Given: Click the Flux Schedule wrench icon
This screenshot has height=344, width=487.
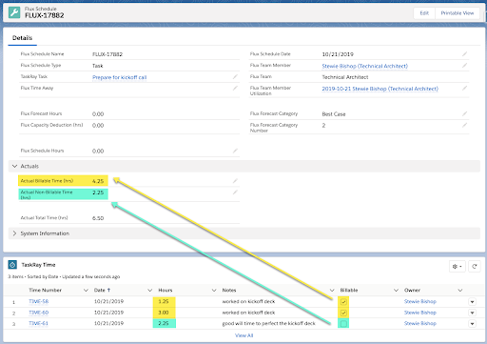Looking at the screenshot, I should point(14,12).
